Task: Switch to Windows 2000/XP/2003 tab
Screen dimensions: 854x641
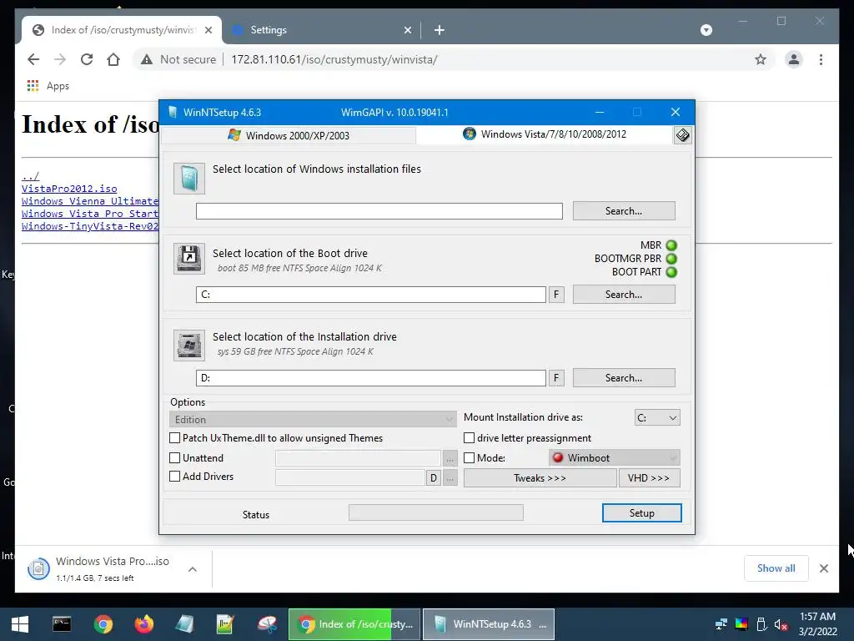Action: (x=289, y=136)
